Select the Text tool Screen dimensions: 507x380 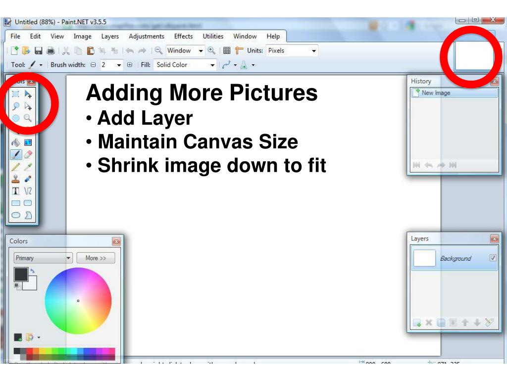click(15, 191)
